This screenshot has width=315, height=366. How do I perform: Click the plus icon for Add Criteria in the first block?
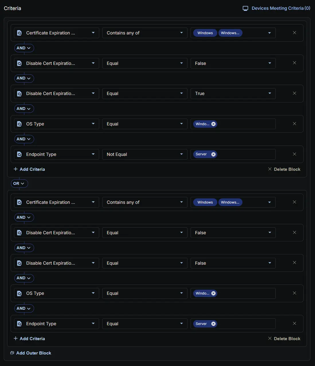(16, 169)
